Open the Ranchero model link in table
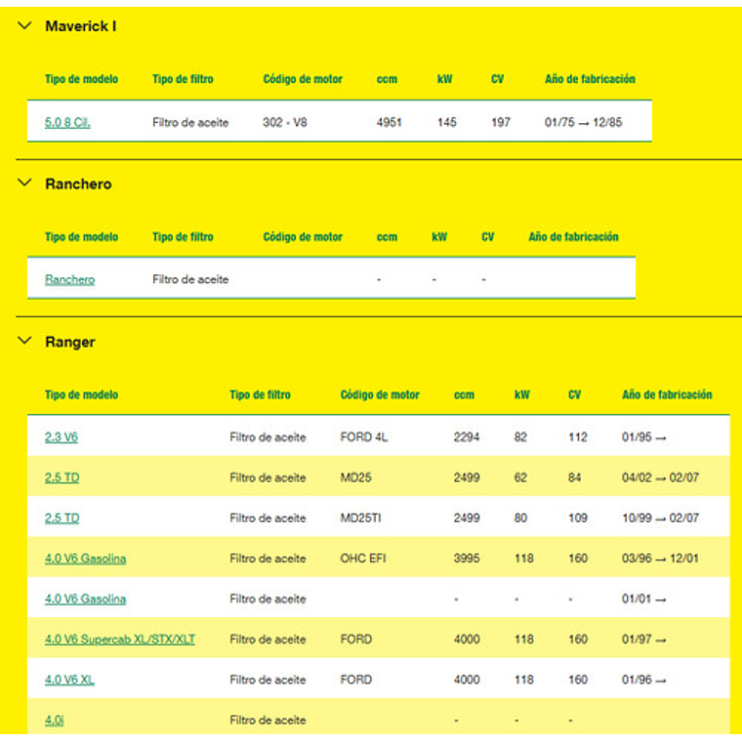The image size is (742, 742). pos(69,279)
